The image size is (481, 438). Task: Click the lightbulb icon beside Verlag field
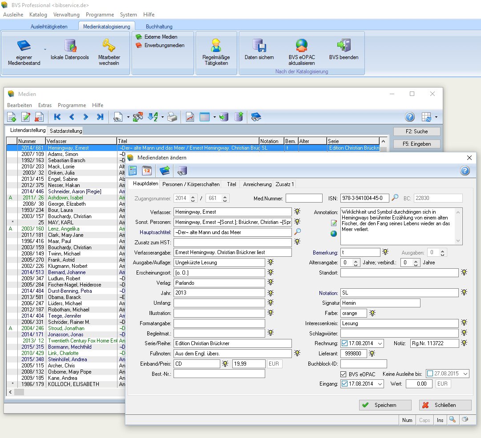tap(271, 283)
